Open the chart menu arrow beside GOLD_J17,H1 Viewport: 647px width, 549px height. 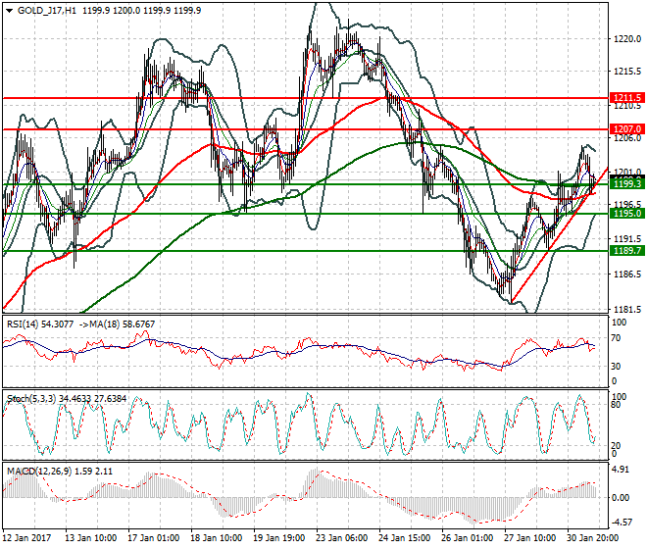[9, 11]
